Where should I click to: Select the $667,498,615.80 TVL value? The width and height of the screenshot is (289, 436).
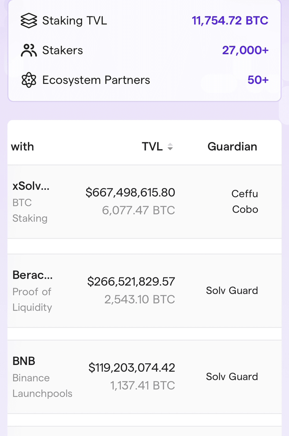[130, 192]
